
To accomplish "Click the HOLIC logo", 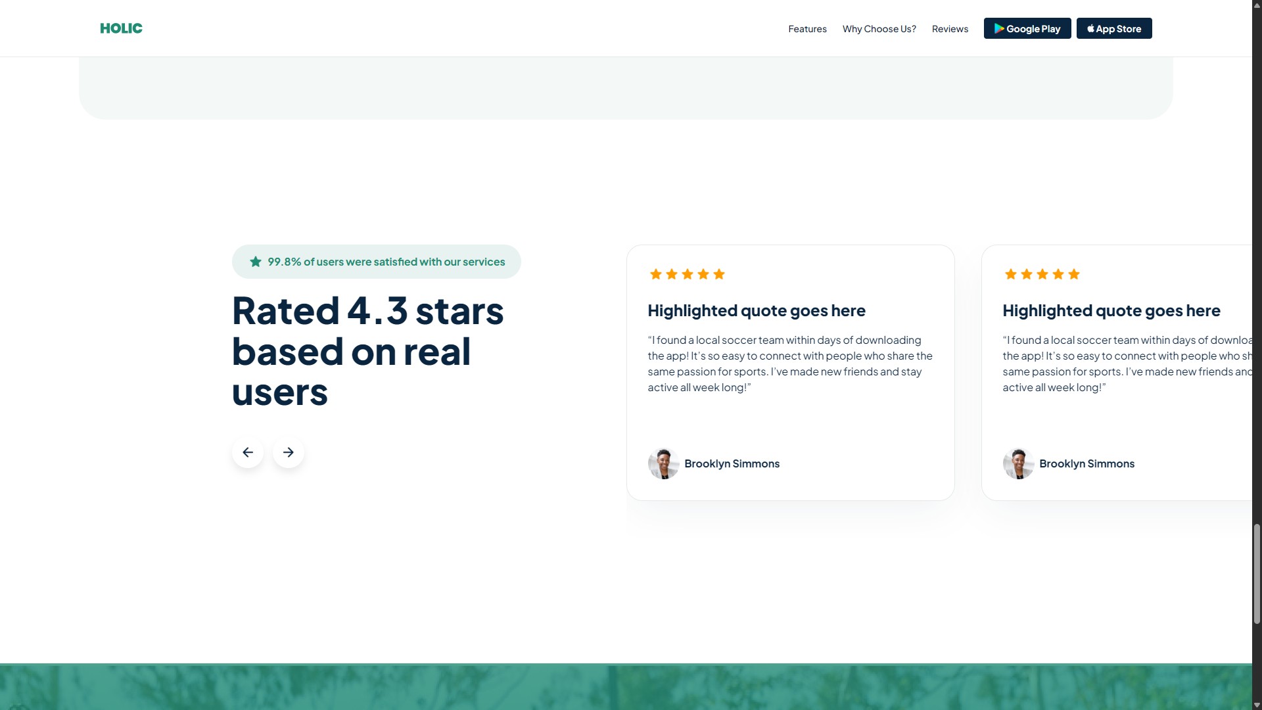I will 121,28.
